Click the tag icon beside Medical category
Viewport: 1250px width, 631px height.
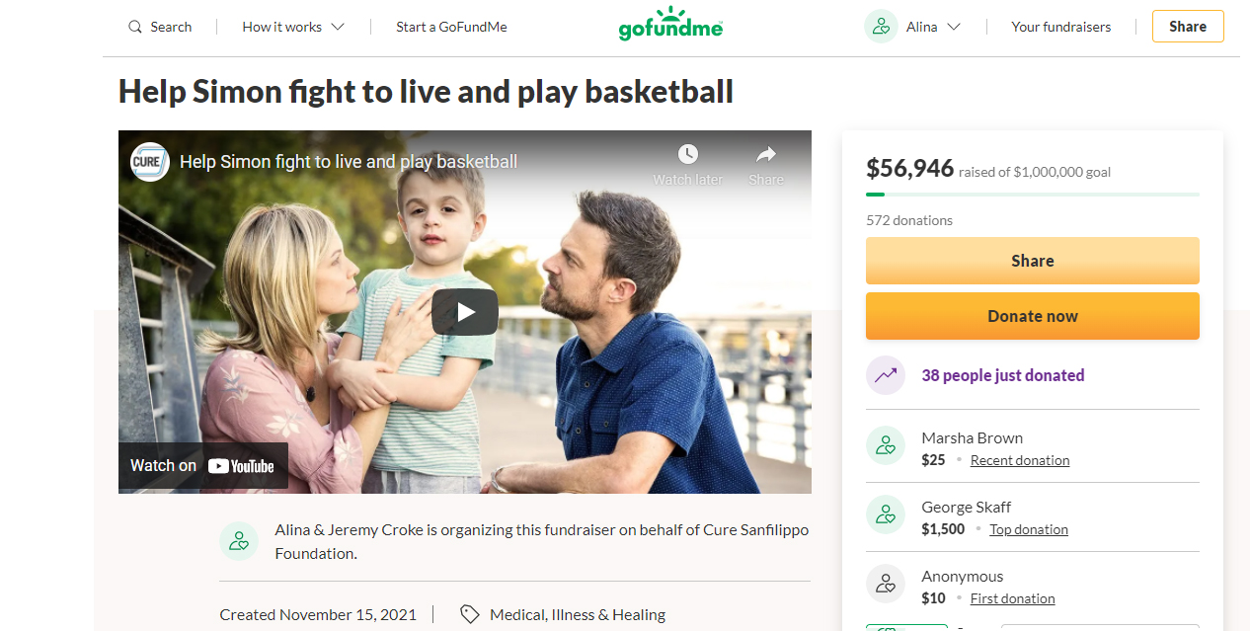(x=470, y=614)
